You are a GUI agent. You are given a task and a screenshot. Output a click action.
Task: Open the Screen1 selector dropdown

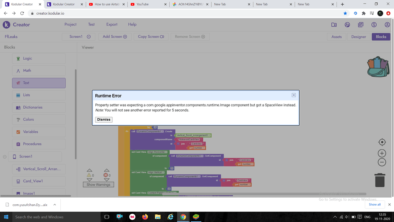[78, 37]
